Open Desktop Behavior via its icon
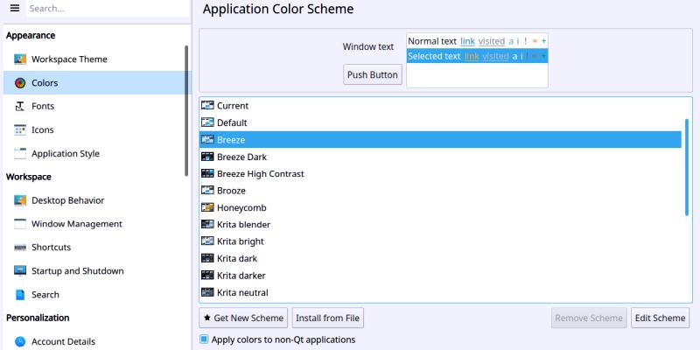Viewport: 700px width, 350px height. point(20,200)
